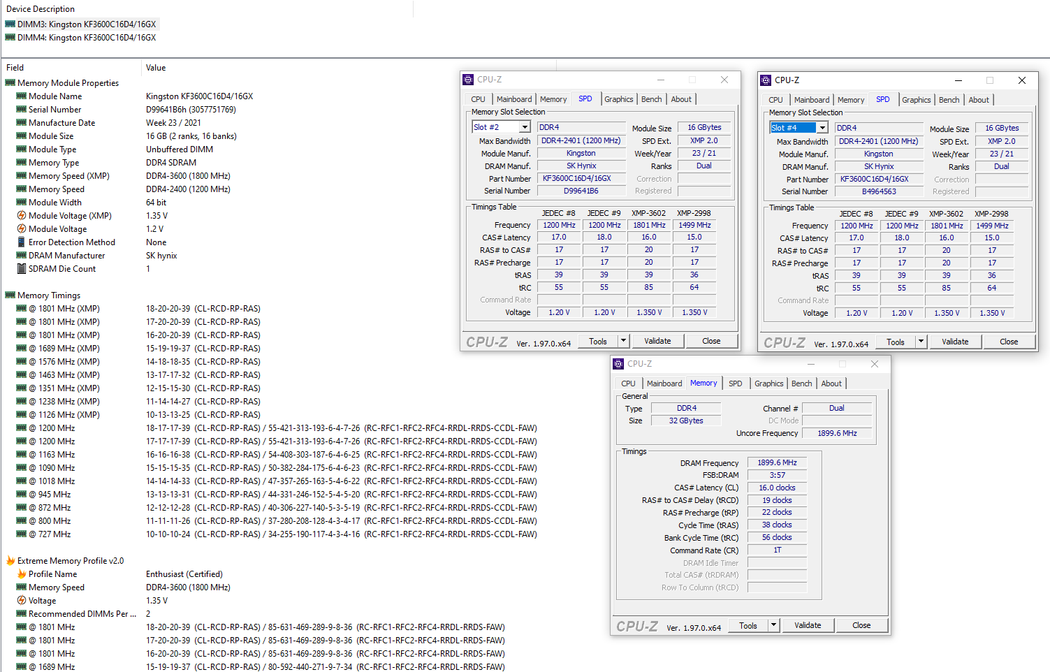
Task: Click the icon beside the @ 727 MHz timing row
Action: tap(21, 534)
